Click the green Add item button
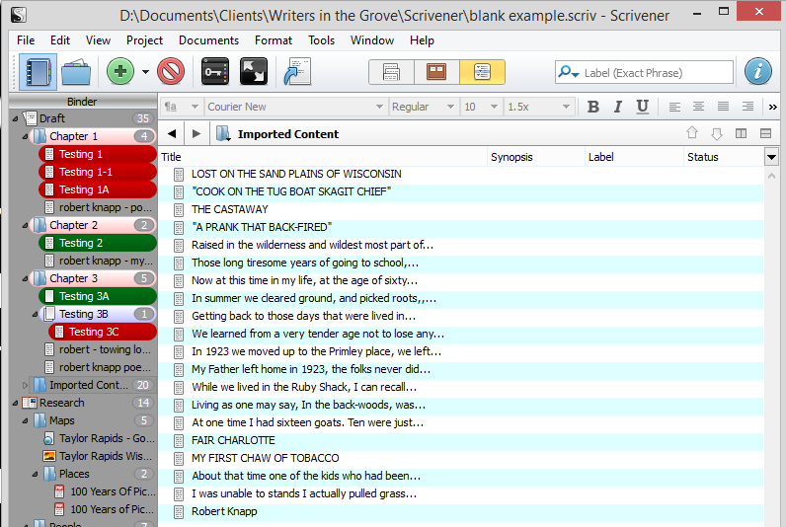Screen dimensions: 786x527 (120, 72)
